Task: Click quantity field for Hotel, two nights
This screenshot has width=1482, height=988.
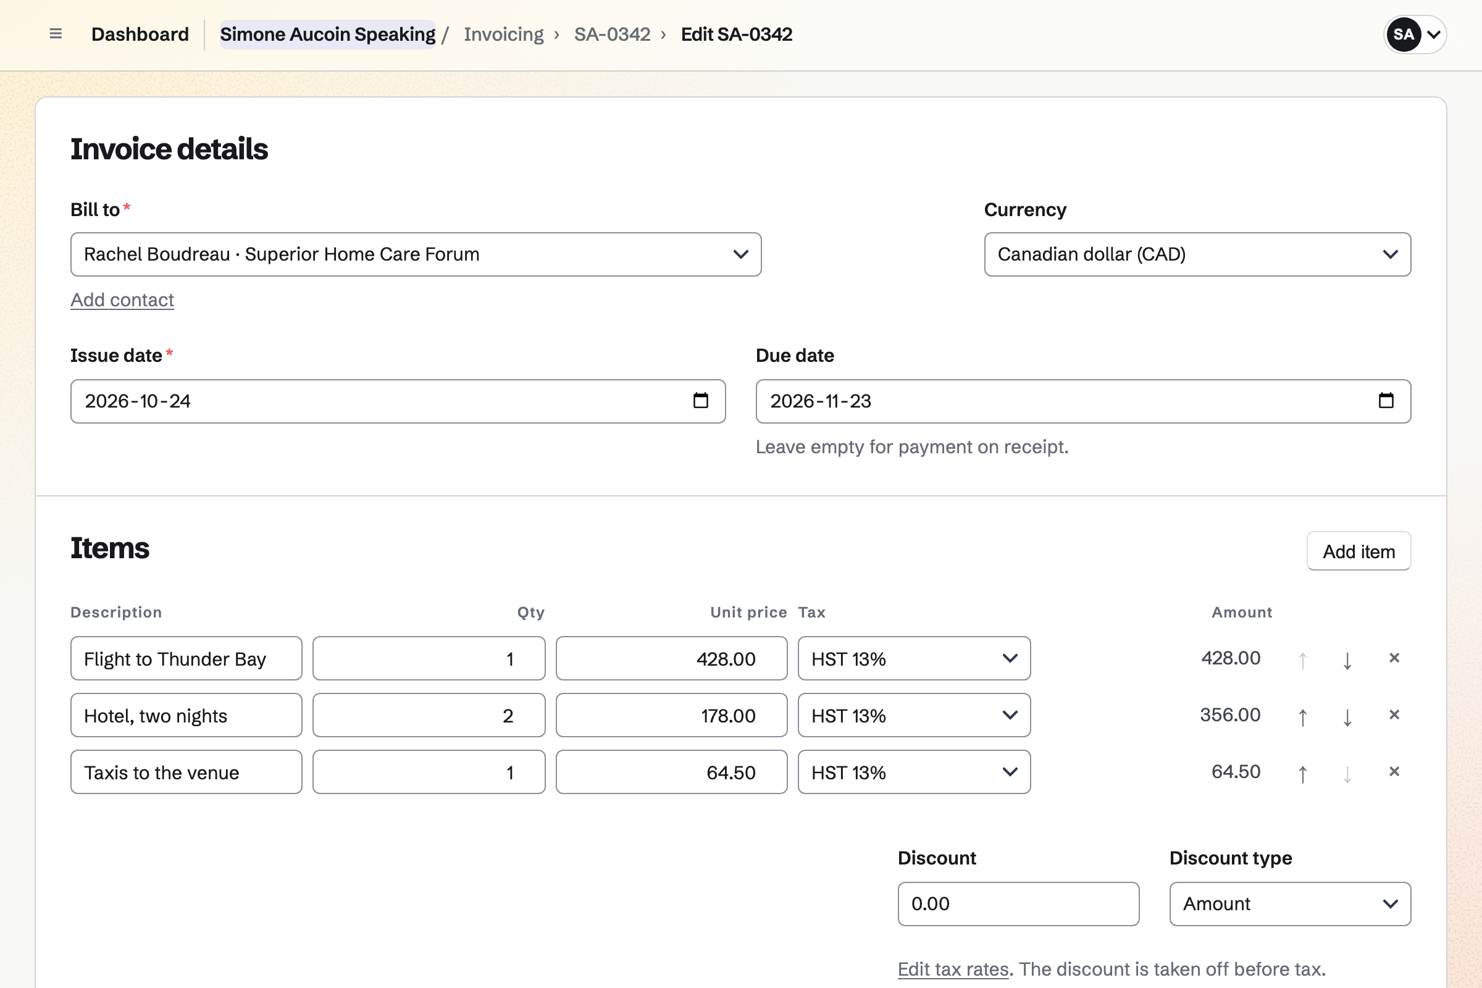Action: pos(429,715)
